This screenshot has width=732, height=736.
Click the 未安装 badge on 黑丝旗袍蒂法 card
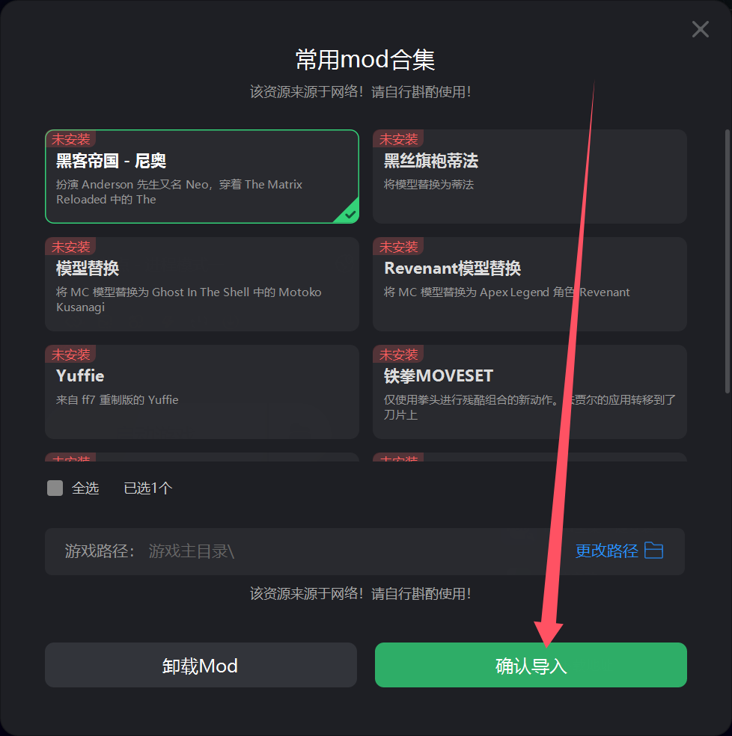coord(398,139)
